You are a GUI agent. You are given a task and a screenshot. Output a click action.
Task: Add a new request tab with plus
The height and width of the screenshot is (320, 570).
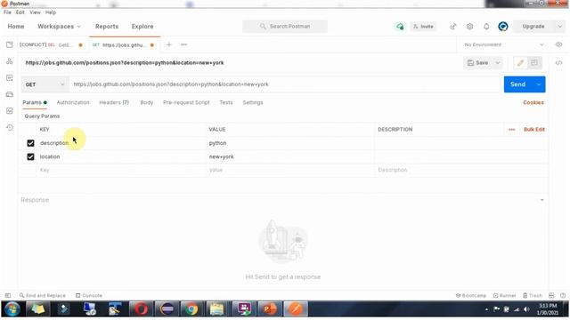pyautogui.click(x=169, y=44)
